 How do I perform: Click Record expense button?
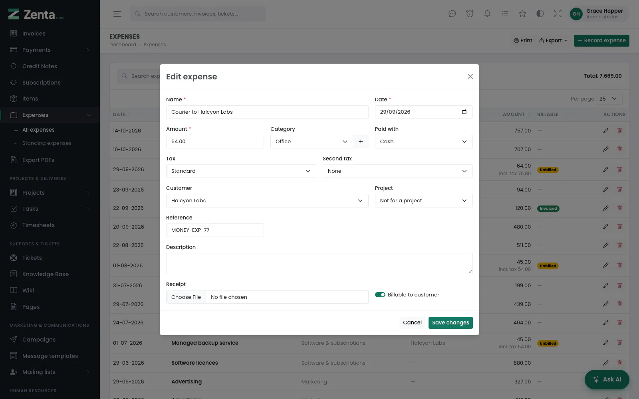point(601,41)
